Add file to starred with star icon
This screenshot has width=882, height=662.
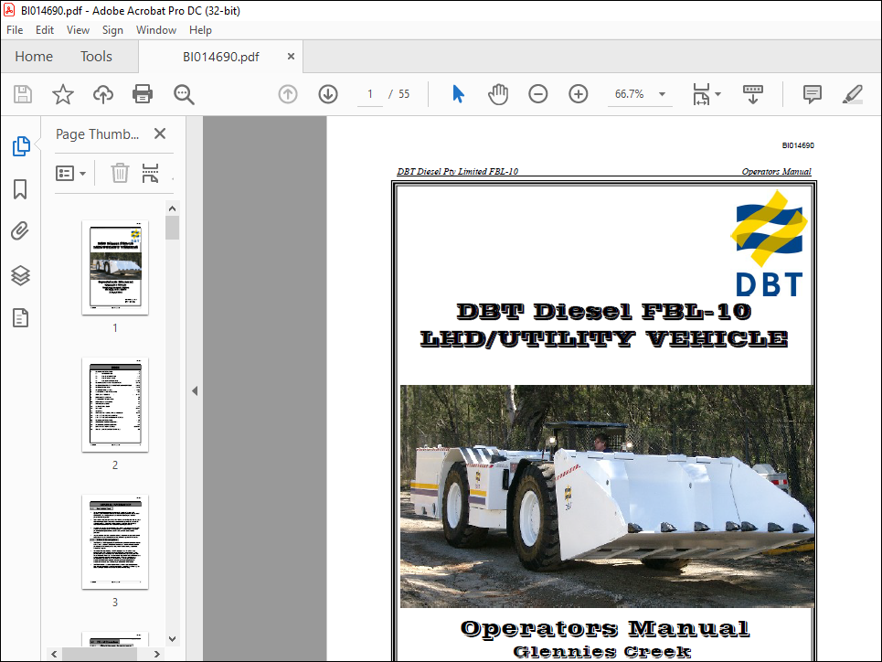pyautogui.click(x=62, y=94)
